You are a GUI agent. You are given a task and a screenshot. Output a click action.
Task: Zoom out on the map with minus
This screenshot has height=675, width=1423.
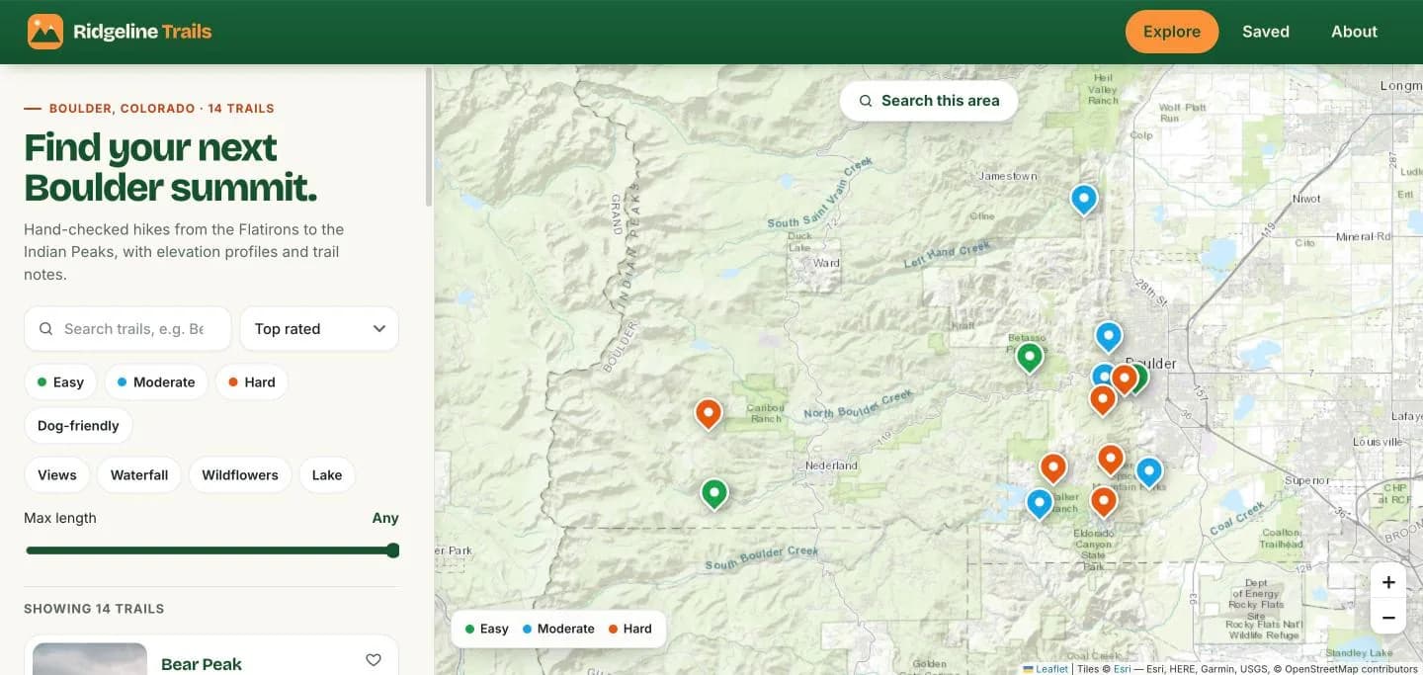[x=1388, y=618]
